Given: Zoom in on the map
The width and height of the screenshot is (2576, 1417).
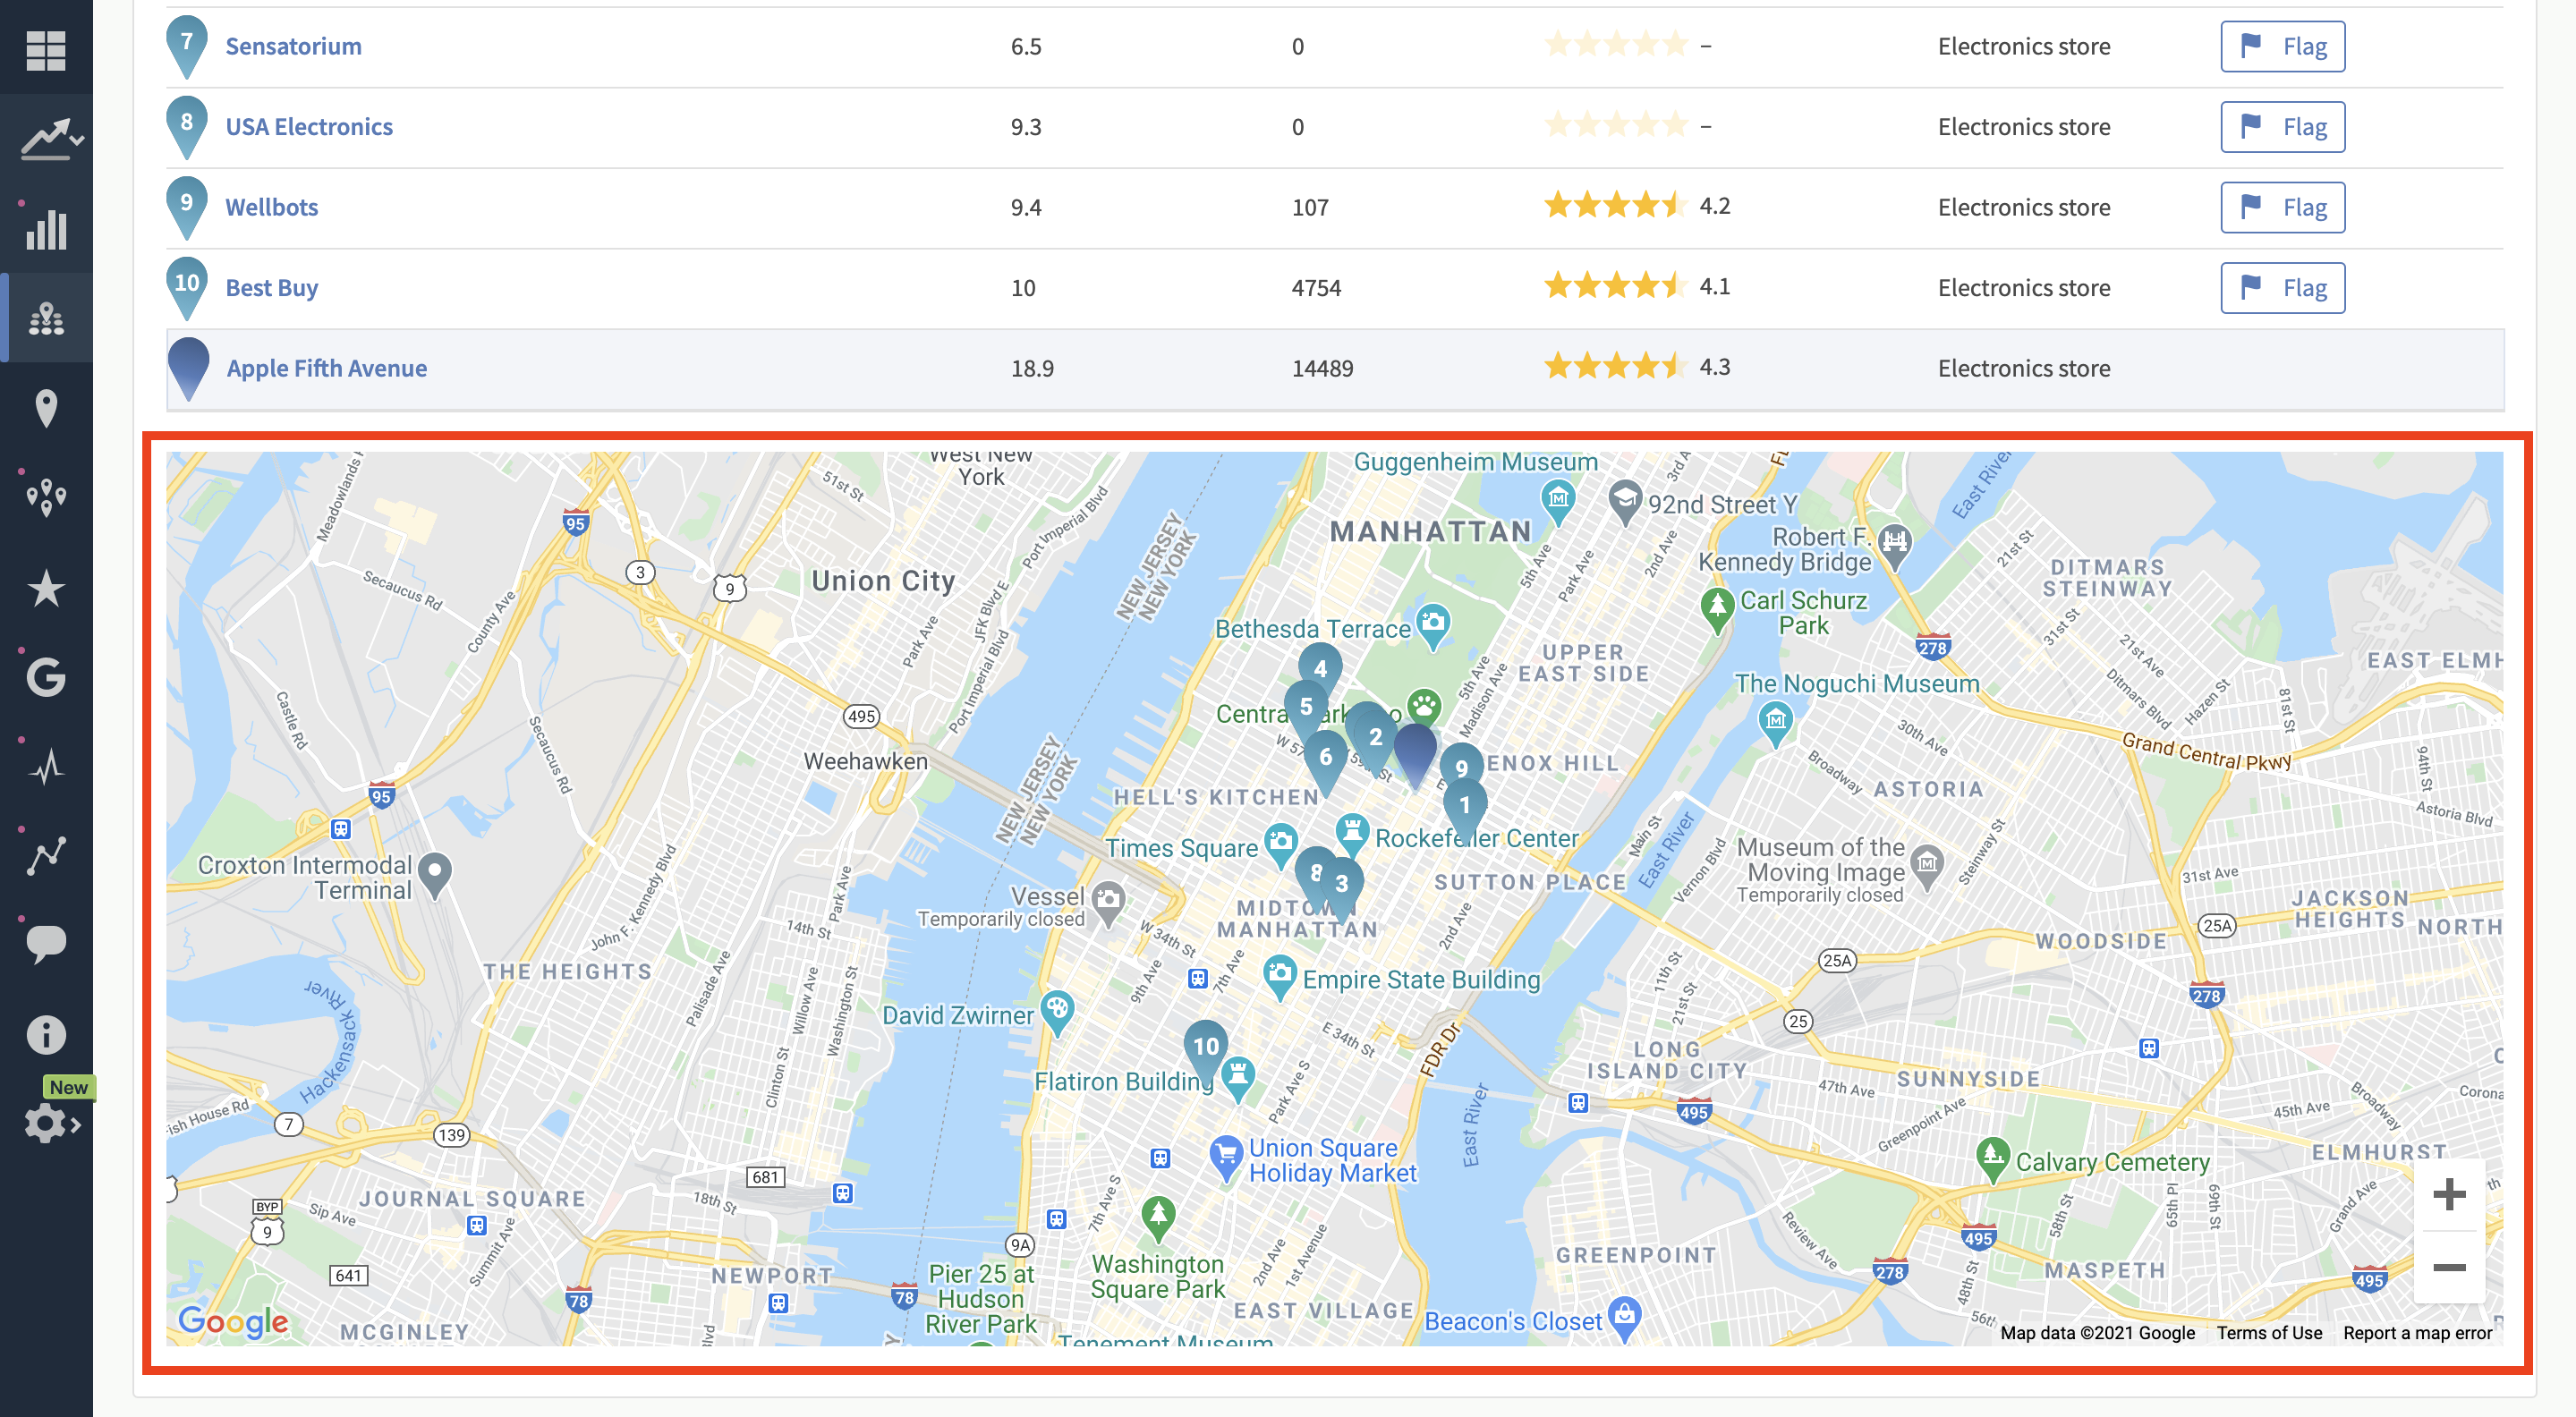Looking at the screenshot, I should point(2449,1195).
